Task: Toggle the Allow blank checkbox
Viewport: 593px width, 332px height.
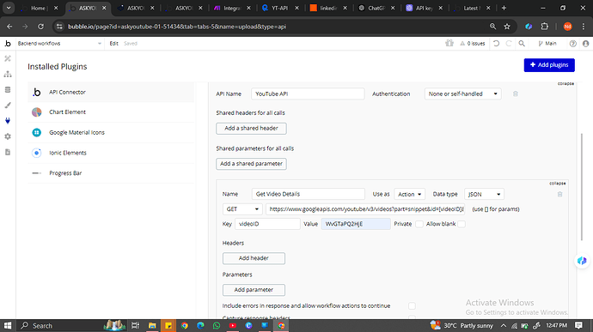Action: click(462, 224)
